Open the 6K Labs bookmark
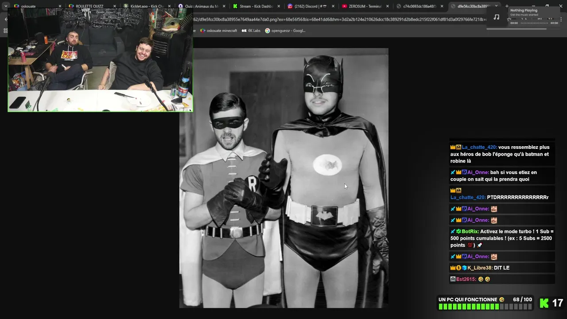Image resolution: width=567 pixels, height=319 pixels. coord(251,31)
